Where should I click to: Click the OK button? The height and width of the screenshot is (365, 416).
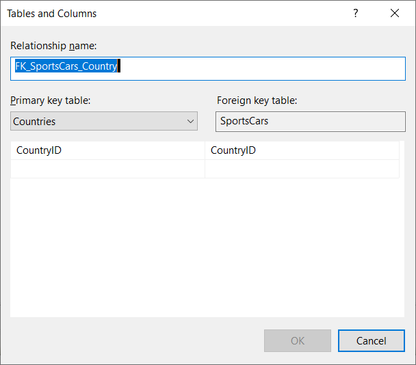298,341
